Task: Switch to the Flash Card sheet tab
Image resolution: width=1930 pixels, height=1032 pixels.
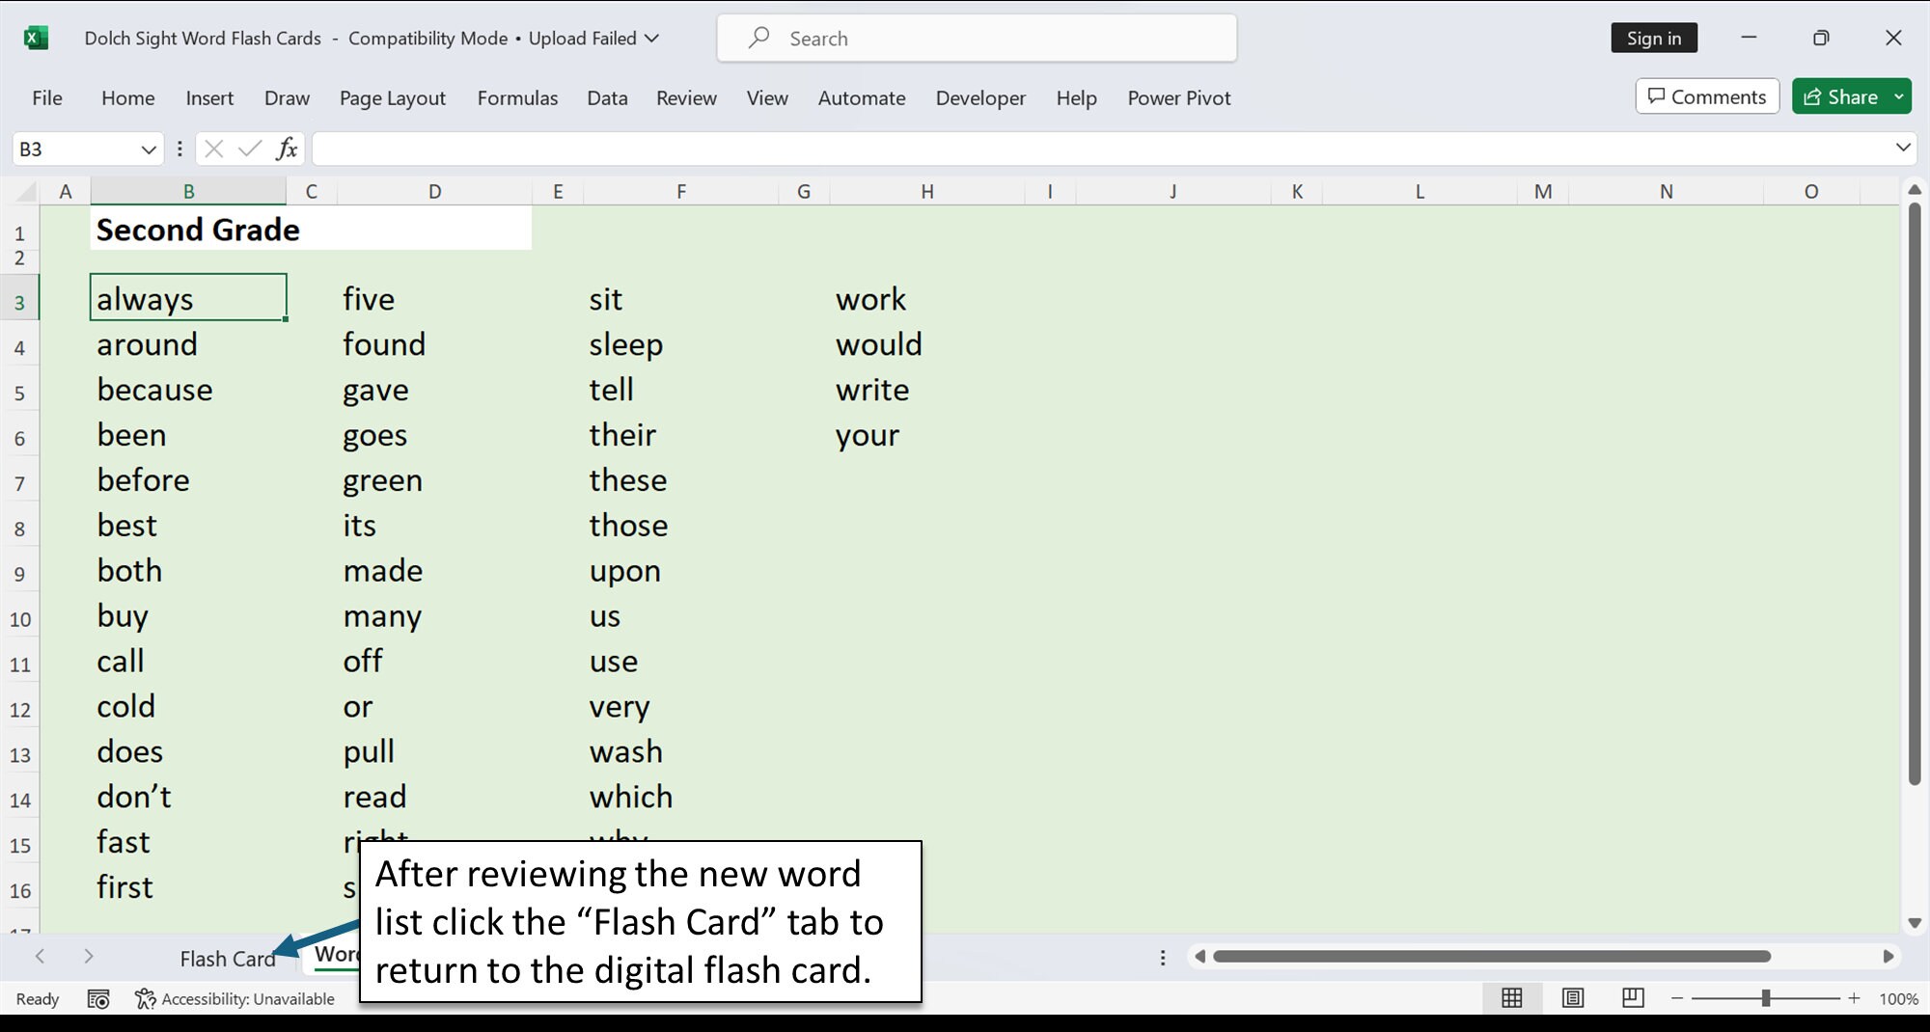Action: pyautogui.click(x=228, y=958)
